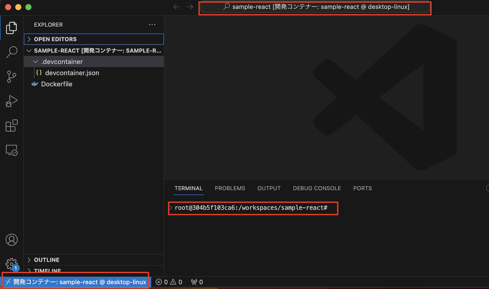Open the Explorer view in activity bar
The image size is (489, 289).
click(11, 28)
